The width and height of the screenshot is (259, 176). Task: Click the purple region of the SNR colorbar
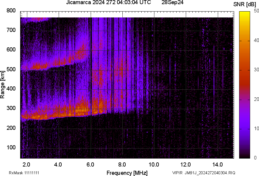click(x=245, y=124)
